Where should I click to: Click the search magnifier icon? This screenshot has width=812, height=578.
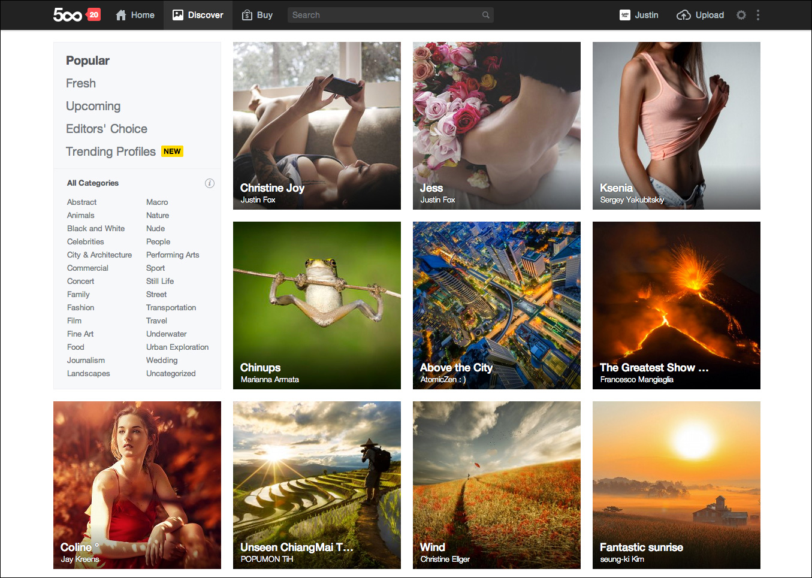485,15
